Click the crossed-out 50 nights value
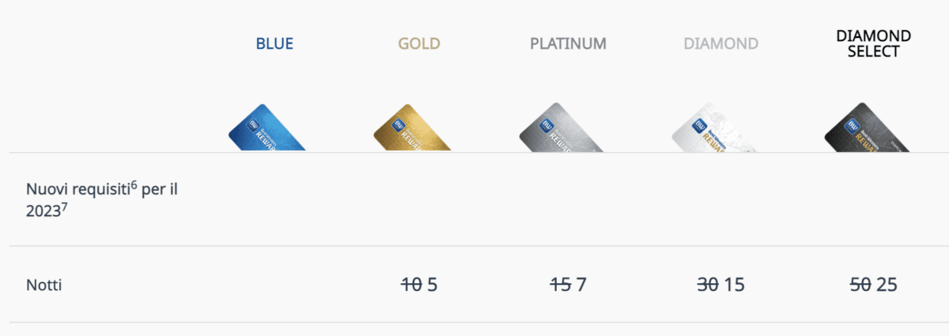The height and width of the screenshot is (336, 949). tap(860, 285)
